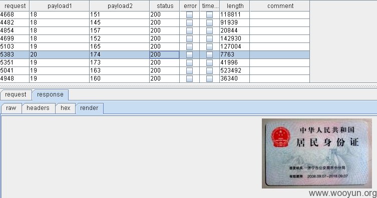Image resolution: width=377 pixels, height=198 pixels.
Task: Switch to the response tab
Action: click(x=50, y=94)
